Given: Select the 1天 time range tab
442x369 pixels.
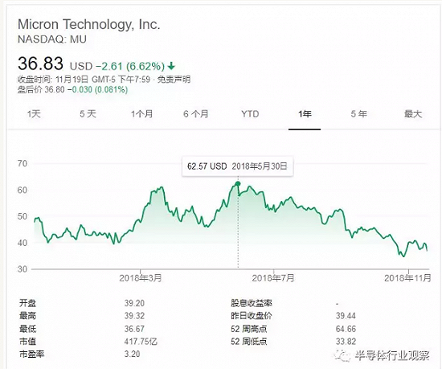Looking at the screenshot, I should click(34, 114).
